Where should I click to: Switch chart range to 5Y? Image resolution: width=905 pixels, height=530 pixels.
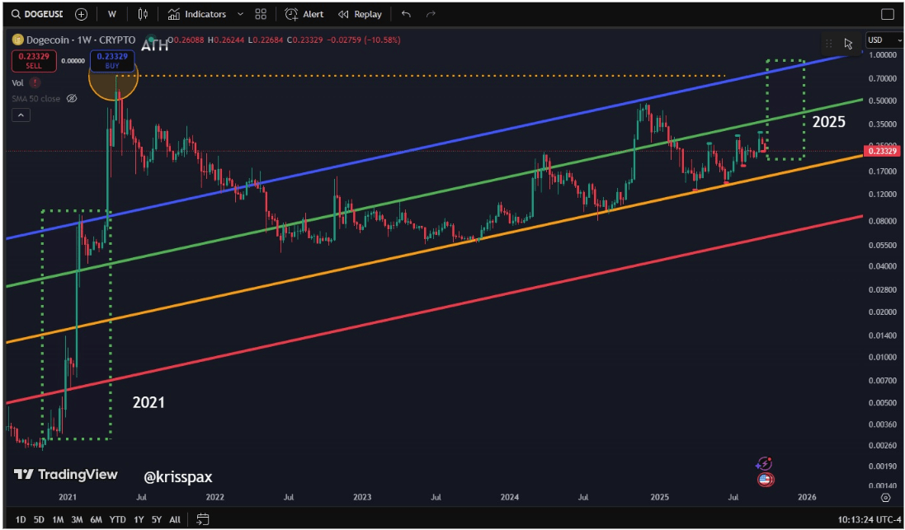click(157, 519)
